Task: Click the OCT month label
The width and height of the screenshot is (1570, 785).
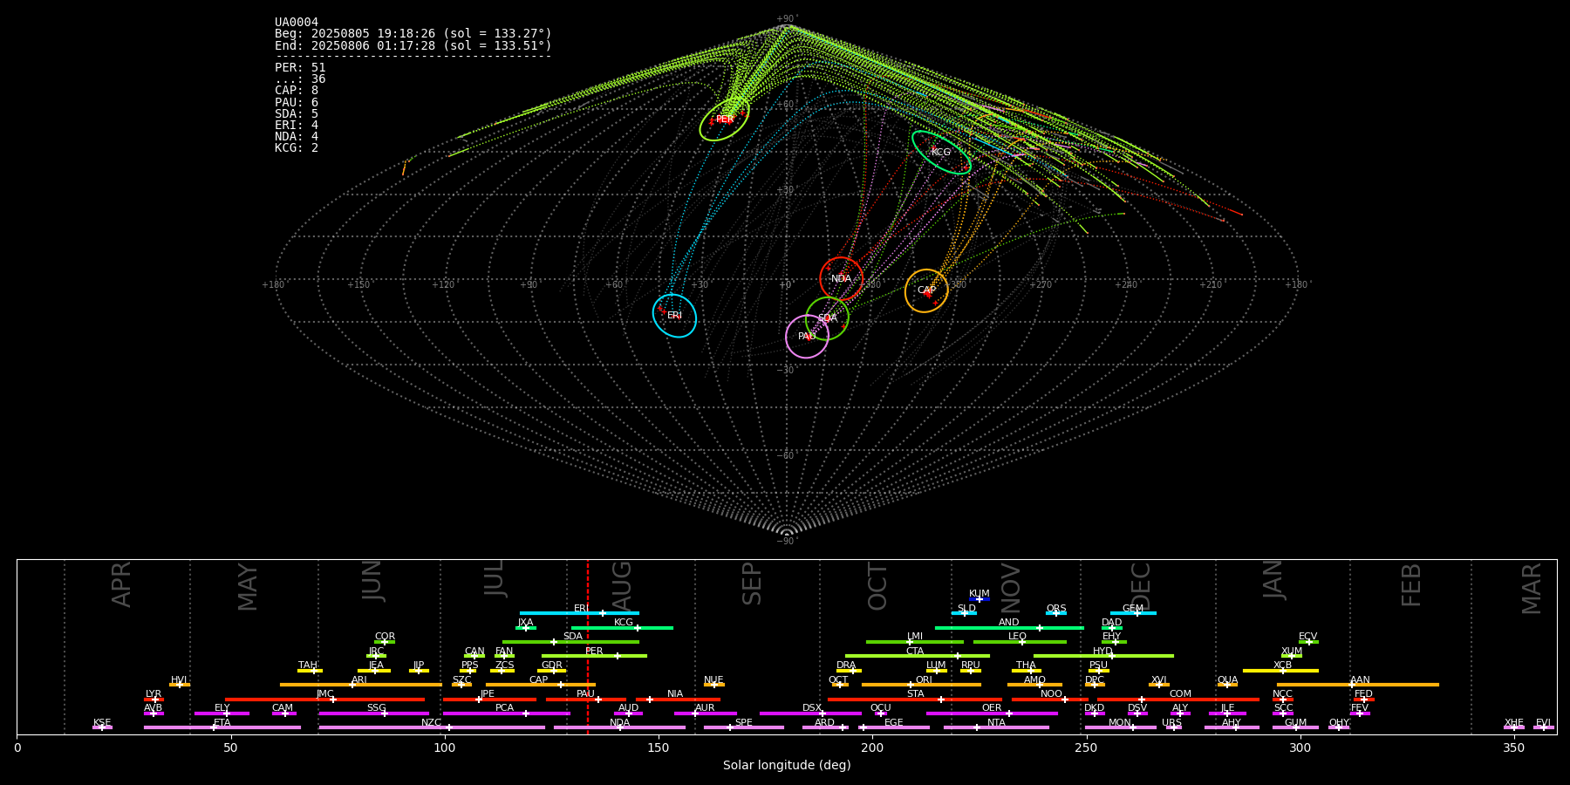Action: tap(877, 586)
